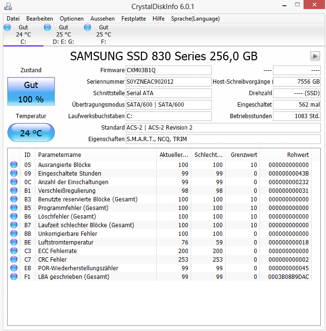Open the Sprache(Language) menu
This screenshot has width=326, height=331.
195,19
